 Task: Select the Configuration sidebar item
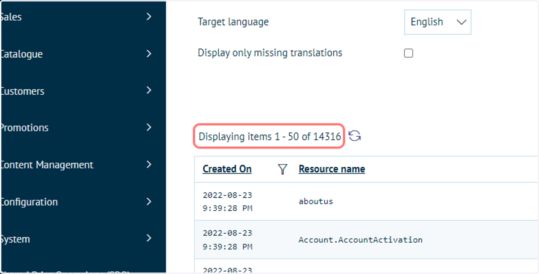pos(83,202)
